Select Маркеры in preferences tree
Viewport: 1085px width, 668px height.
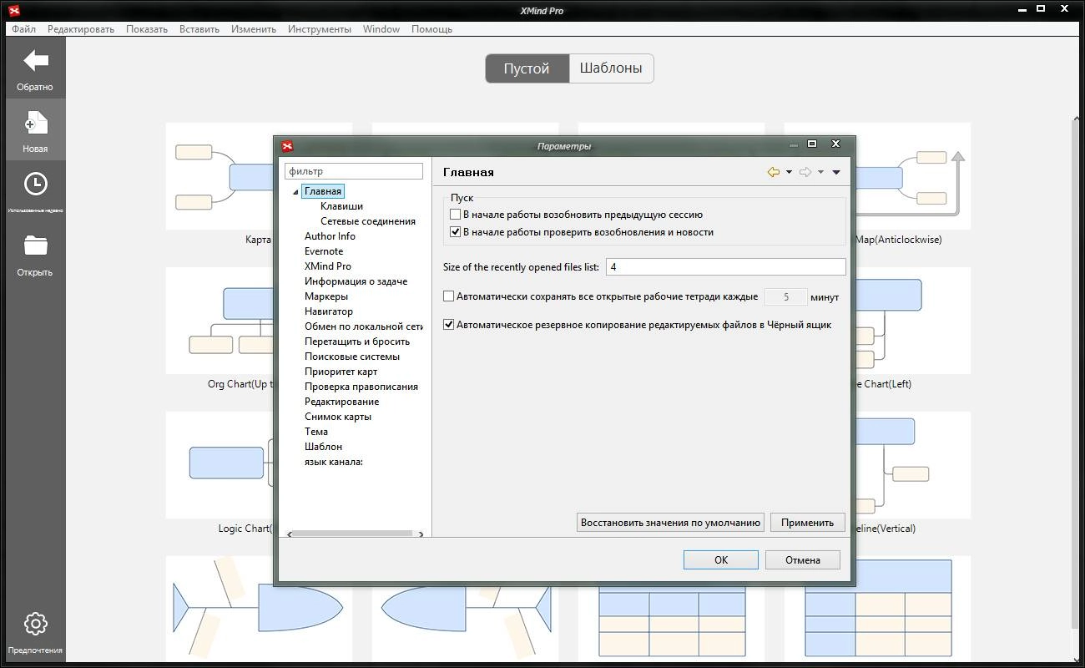point(326,296)
